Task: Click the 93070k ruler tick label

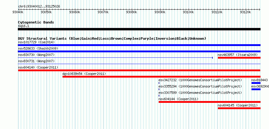Action: point(103,12)
